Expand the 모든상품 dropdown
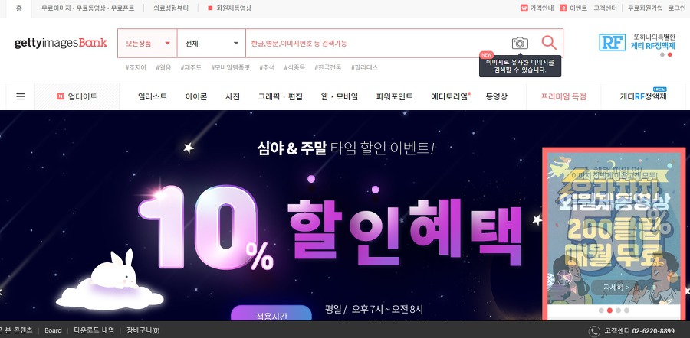 pyautogui.click(x=147, y=43)
